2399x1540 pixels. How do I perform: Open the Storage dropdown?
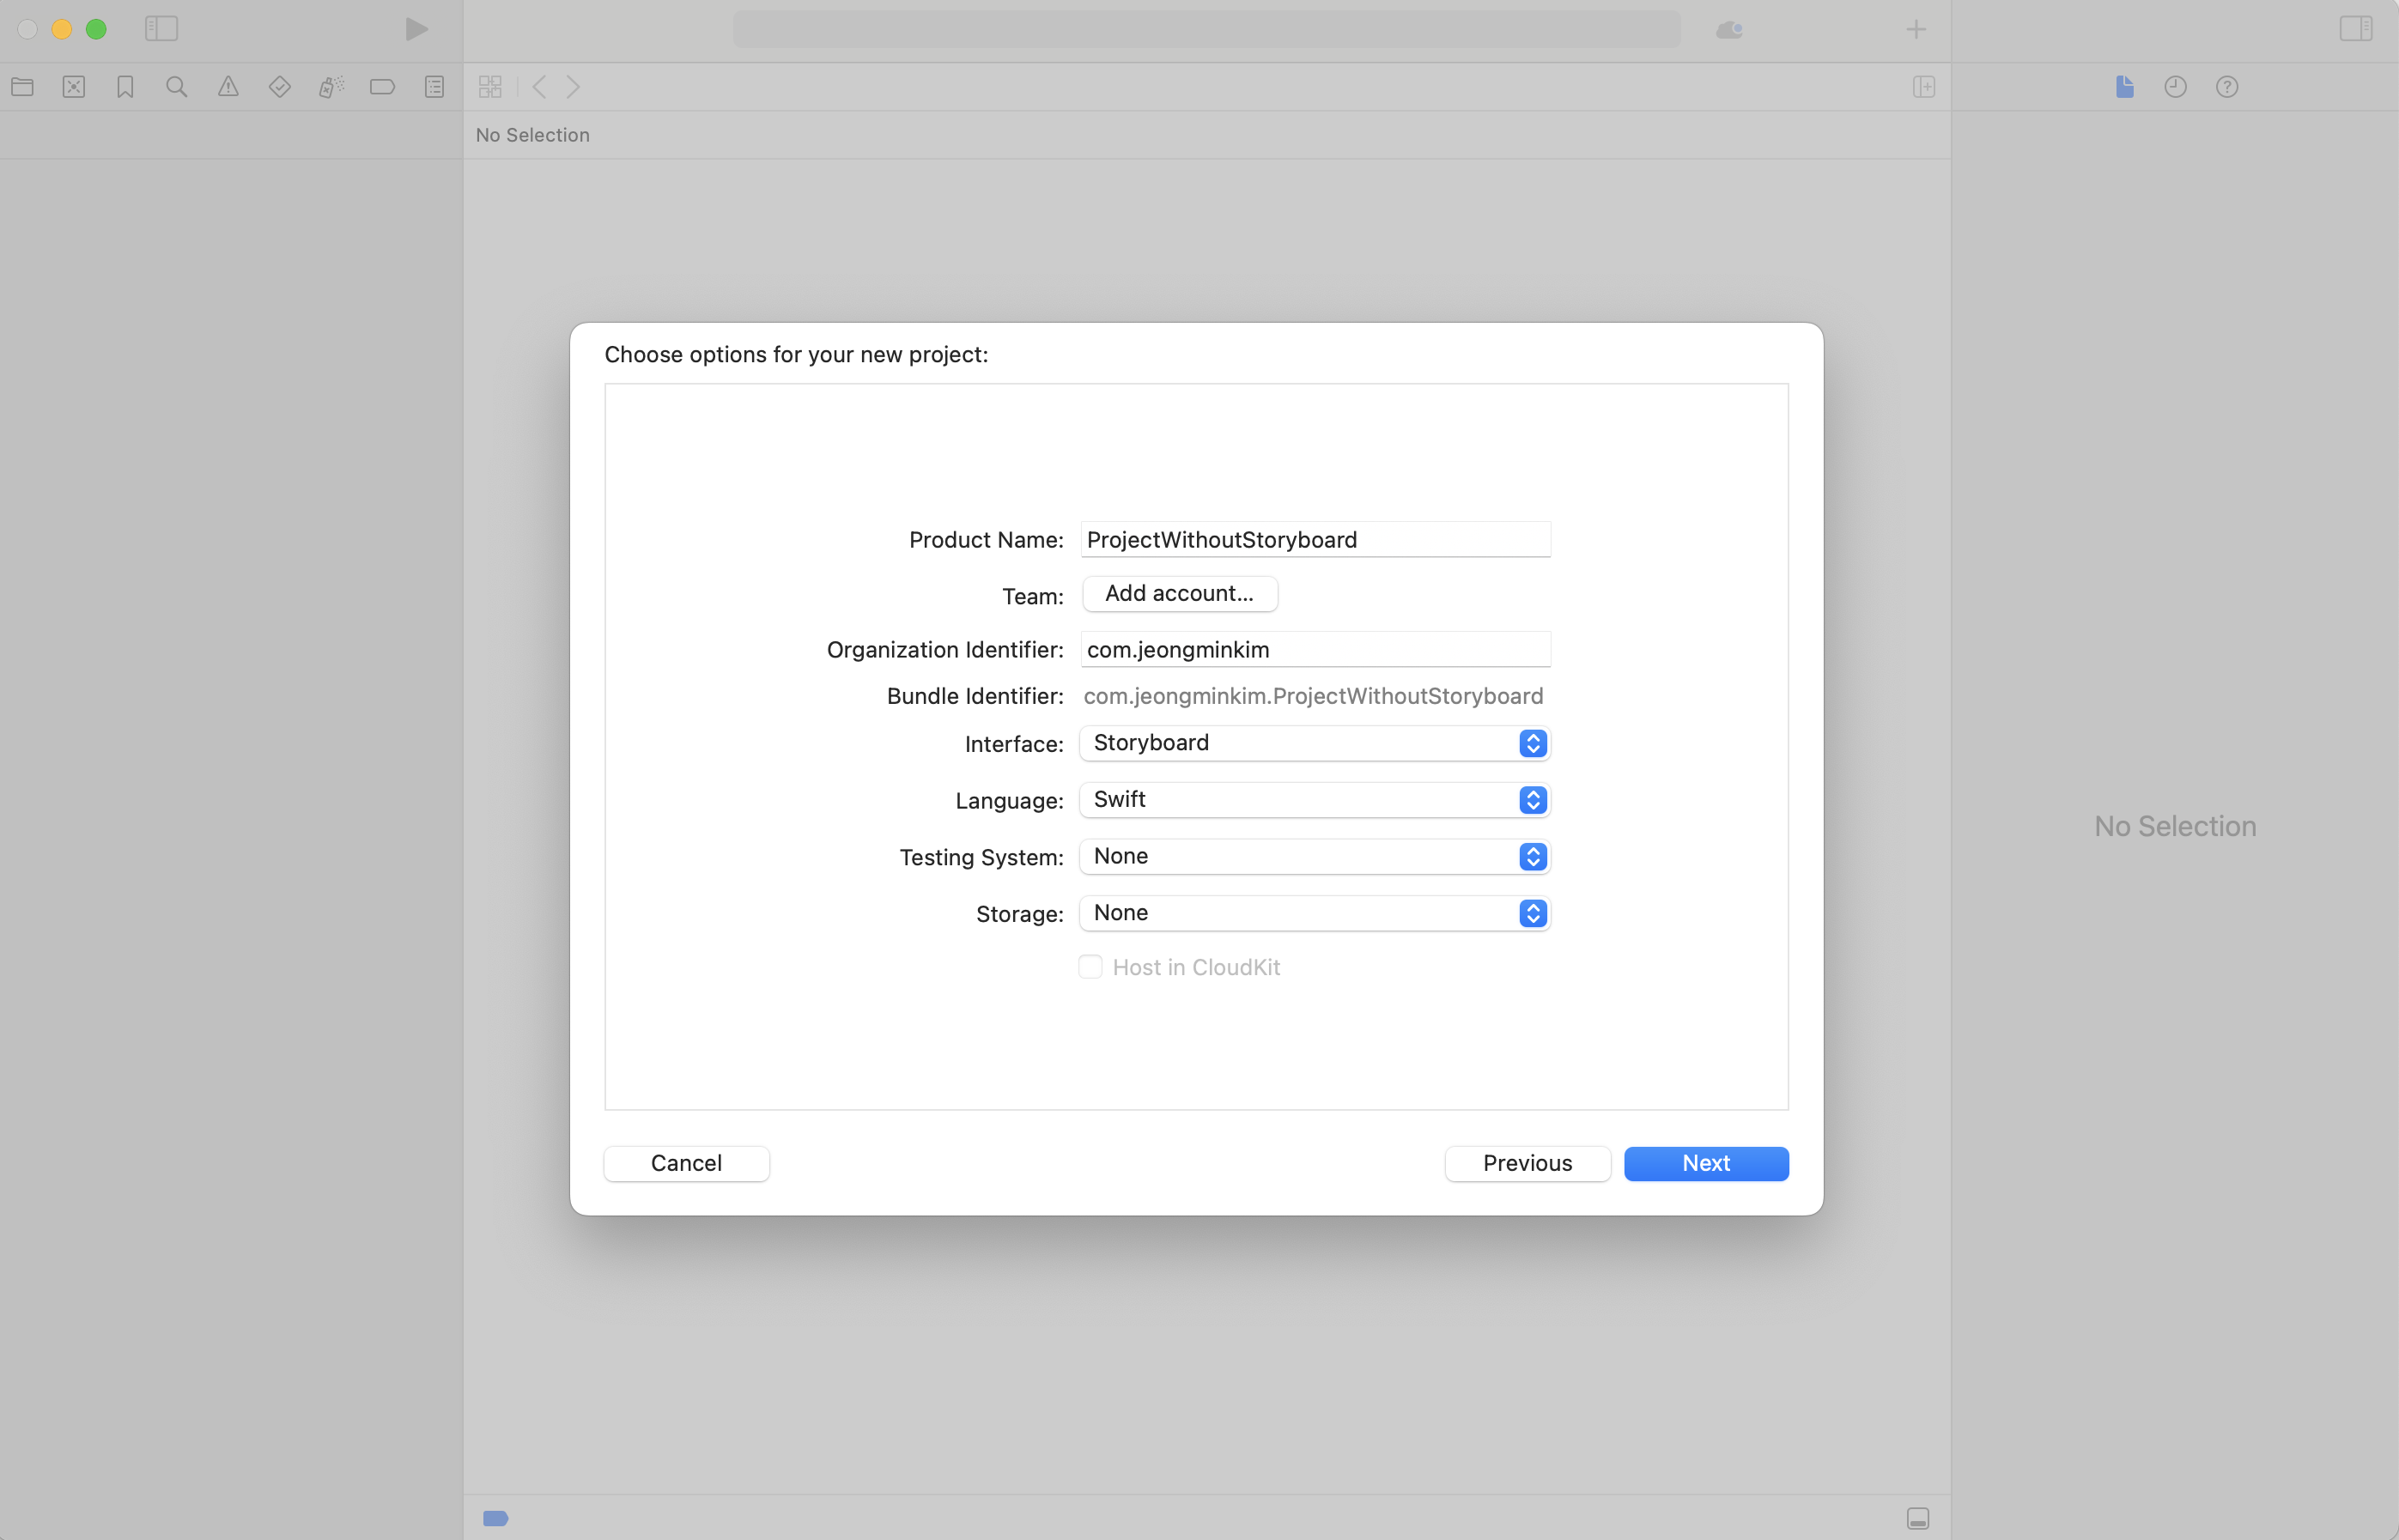[x=1315, y=913]
